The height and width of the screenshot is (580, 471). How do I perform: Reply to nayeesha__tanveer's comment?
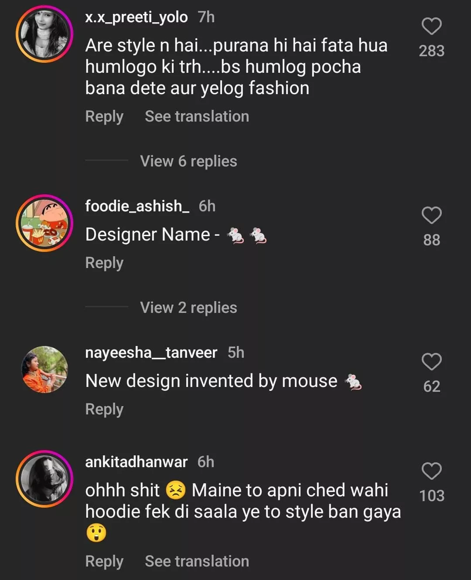104,410
